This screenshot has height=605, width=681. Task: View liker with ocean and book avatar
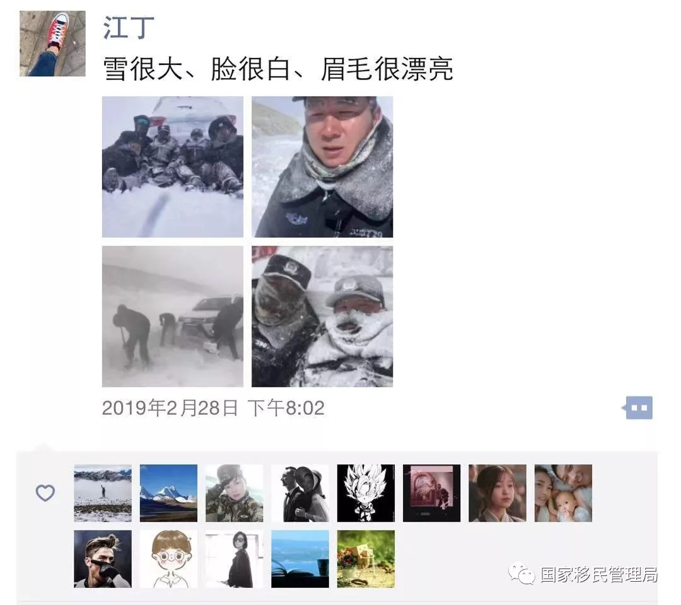300,559
